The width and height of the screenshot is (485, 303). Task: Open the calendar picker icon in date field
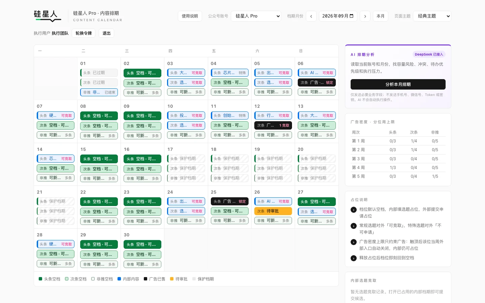(x=352, y=16)
